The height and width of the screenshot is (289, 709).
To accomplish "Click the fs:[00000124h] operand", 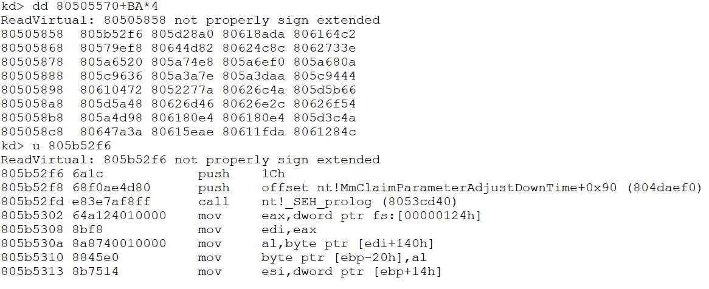I will tap(394, 216).
